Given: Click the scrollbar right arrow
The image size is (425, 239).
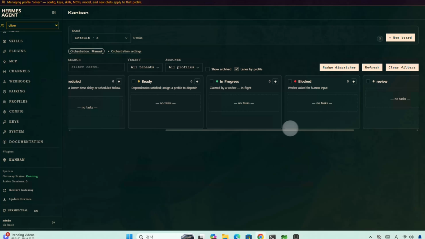Looking at the screenshot, I should 417,130.
